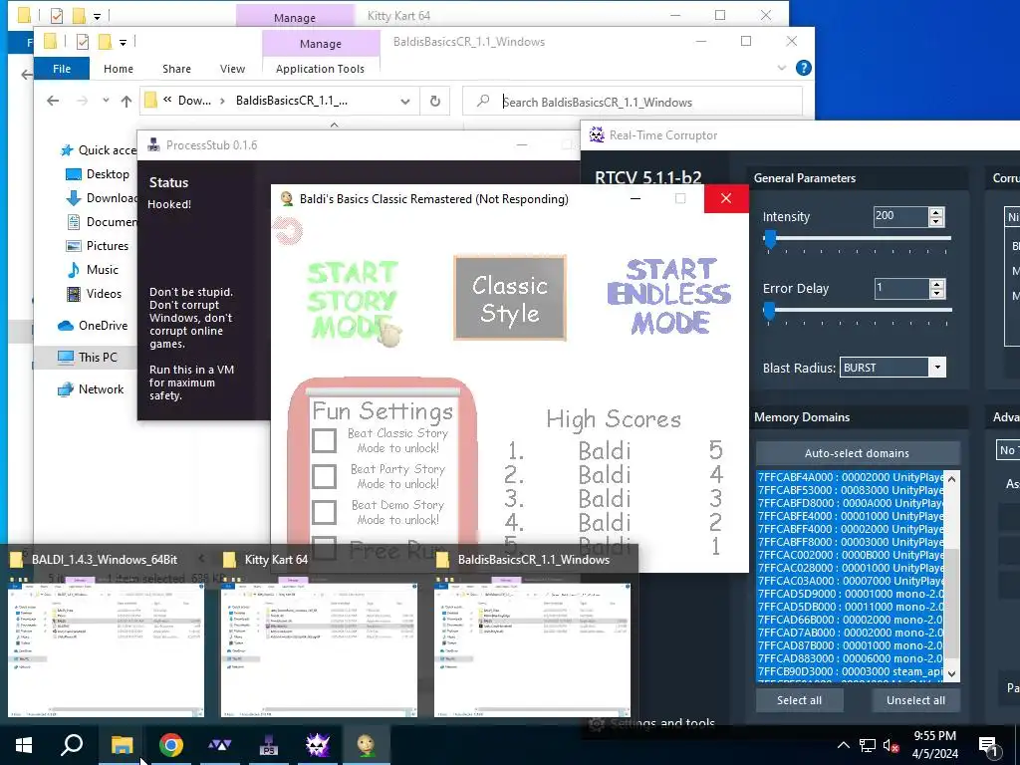Expand the File Explorer ribbon chevron
This screenshot has width=1020, height=765.
click(781, 68)
